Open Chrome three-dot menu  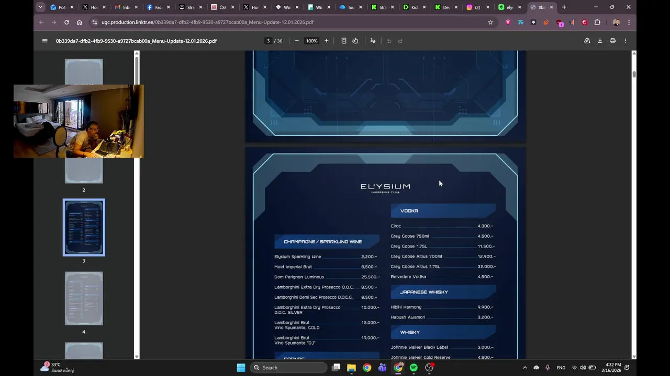(629, 22)
